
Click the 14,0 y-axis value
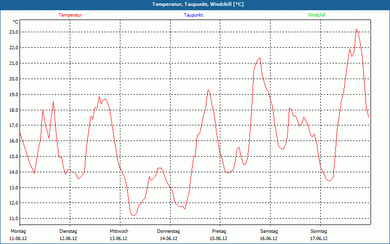click(14, 172)
